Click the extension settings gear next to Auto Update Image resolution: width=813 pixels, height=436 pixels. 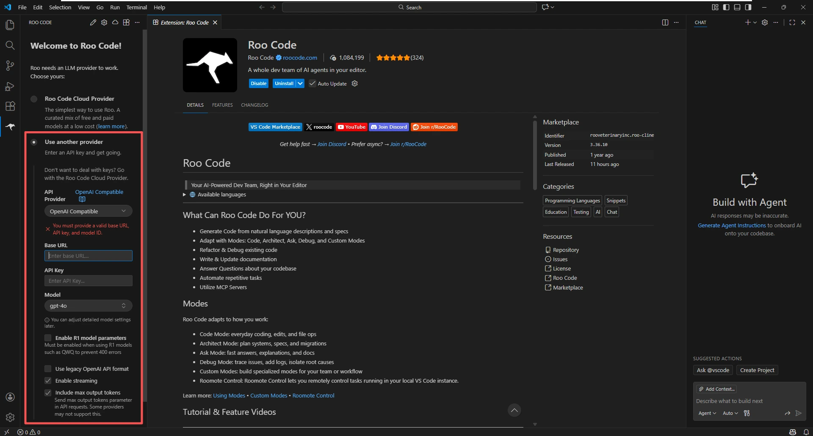(354, 83)
